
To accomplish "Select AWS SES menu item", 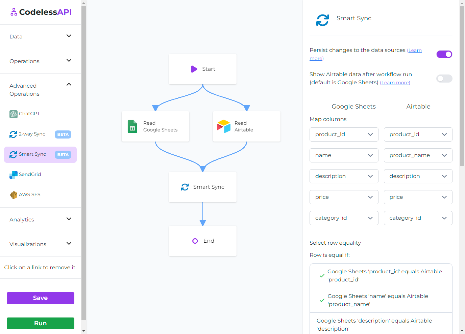I will pos(41,195).
